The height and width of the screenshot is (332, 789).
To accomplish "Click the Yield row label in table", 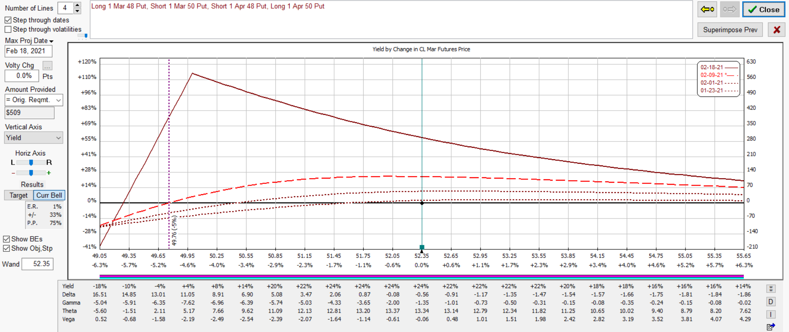I will 68,286.
